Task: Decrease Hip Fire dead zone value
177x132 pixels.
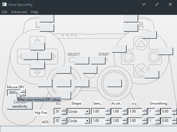Action: point(64,113)
